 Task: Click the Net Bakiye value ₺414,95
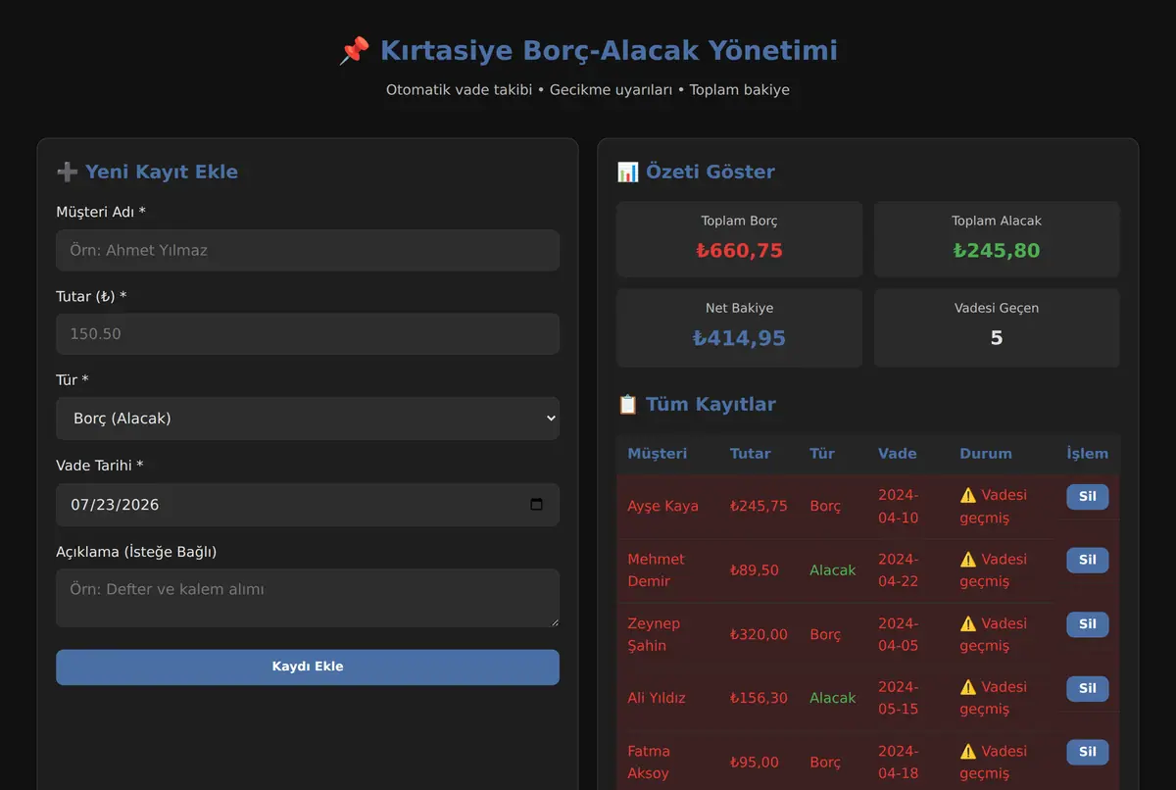(x=739, y=338)
